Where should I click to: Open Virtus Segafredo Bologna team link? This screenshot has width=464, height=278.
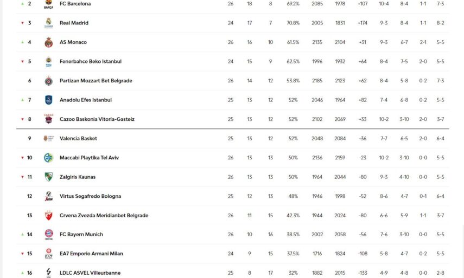pyautogui.click(x=90, y=196)
